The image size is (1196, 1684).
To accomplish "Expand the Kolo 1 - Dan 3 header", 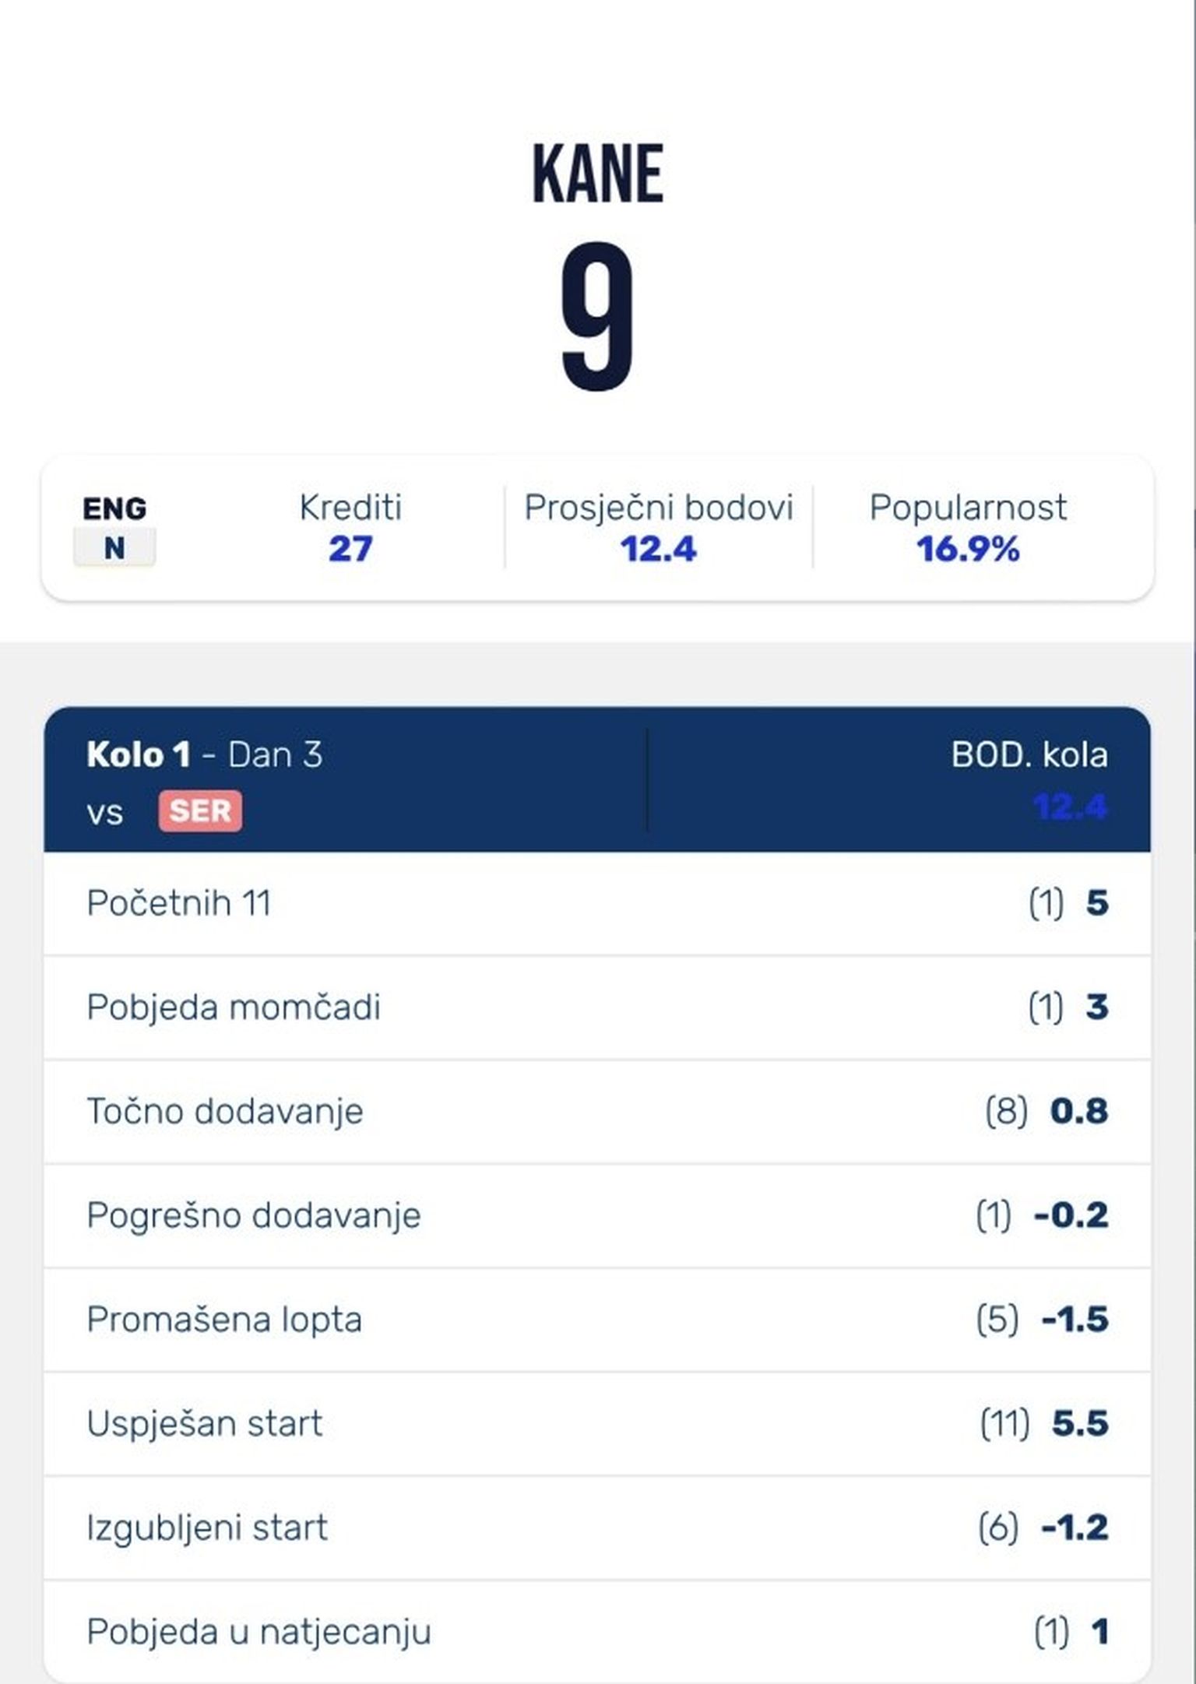I will point(205,754).
